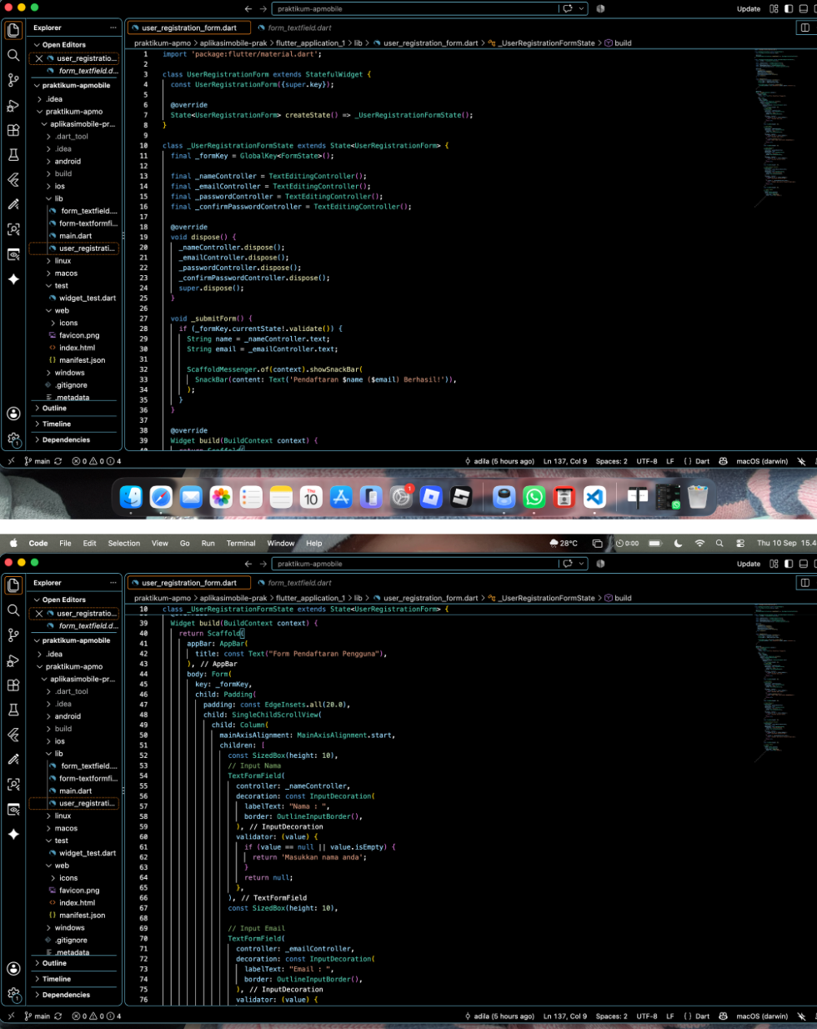
Task: Open Control Center in macOS menu bar
Action: (x=740, y=543)
